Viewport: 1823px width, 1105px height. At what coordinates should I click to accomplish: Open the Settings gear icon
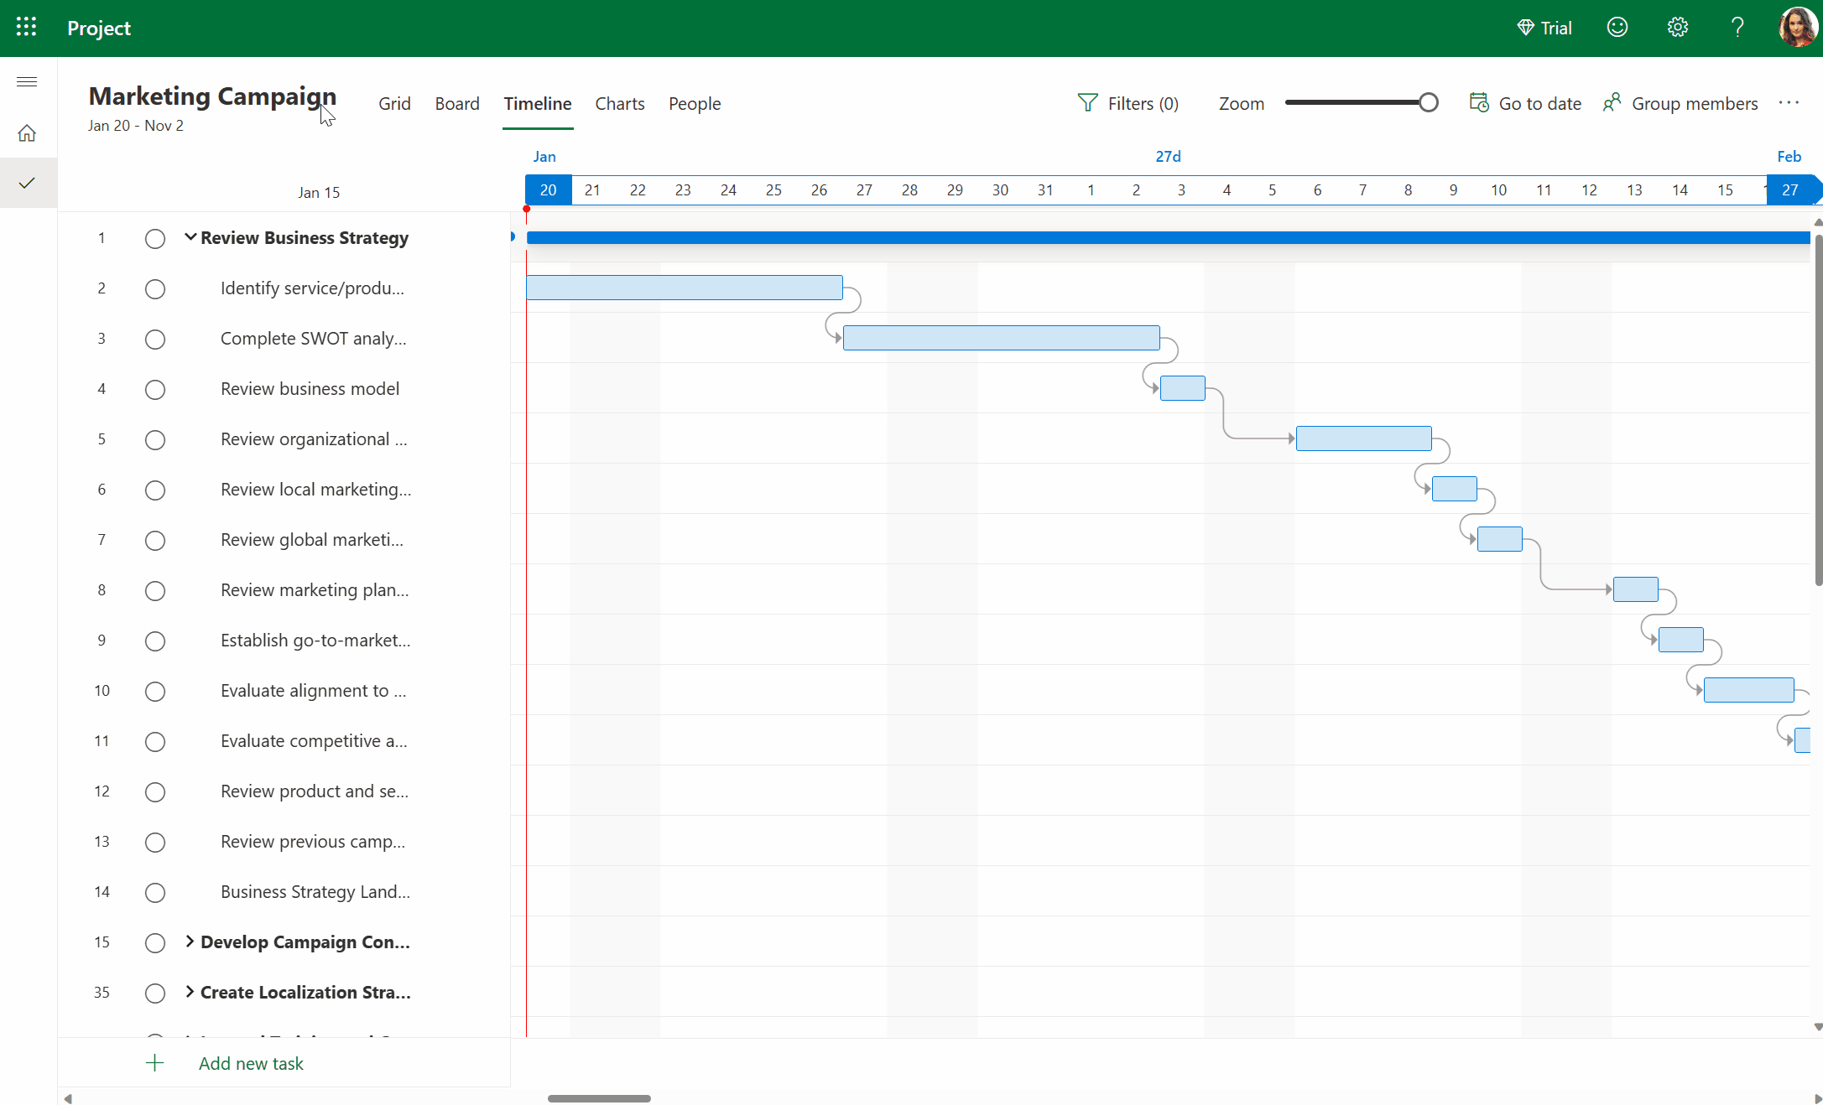[1677, 27]
